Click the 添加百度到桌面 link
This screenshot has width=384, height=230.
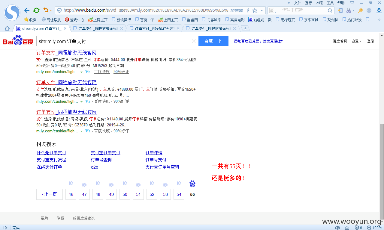pyautogui.click(x=258, y=41)
